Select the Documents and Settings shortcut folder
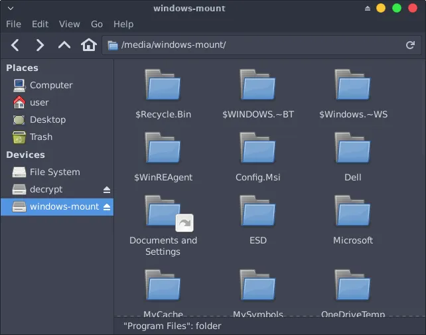 point(163,212)
